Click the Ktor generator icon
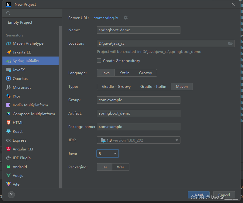 coord(9,96)
